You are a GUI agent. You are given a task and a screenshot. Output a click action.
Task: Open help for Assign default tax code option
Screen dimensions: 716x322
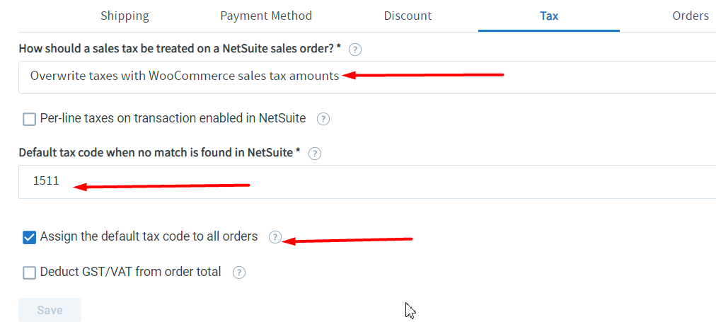275,238
